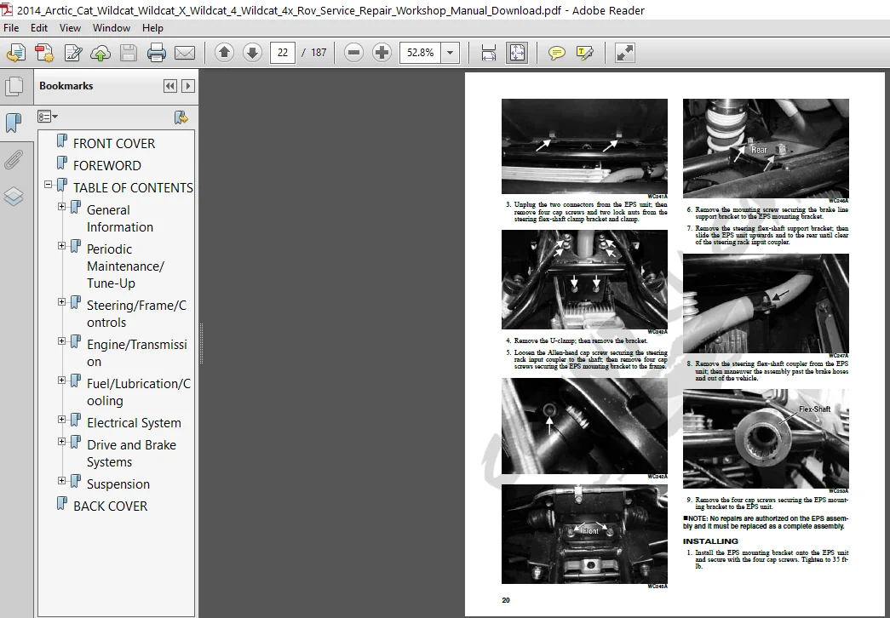Click the expand panel right-arrow button
The width and height of the screenshot is (890, 618).
click(x=188, y=86)
